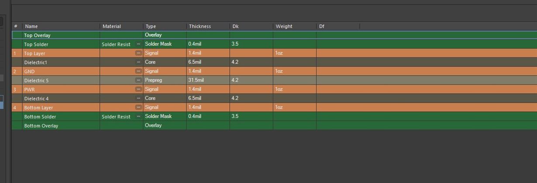The height and width of the screenshot is (183, 537).
Task: Click 1oz weight in PWR row
Action: [x=279, y=89]
